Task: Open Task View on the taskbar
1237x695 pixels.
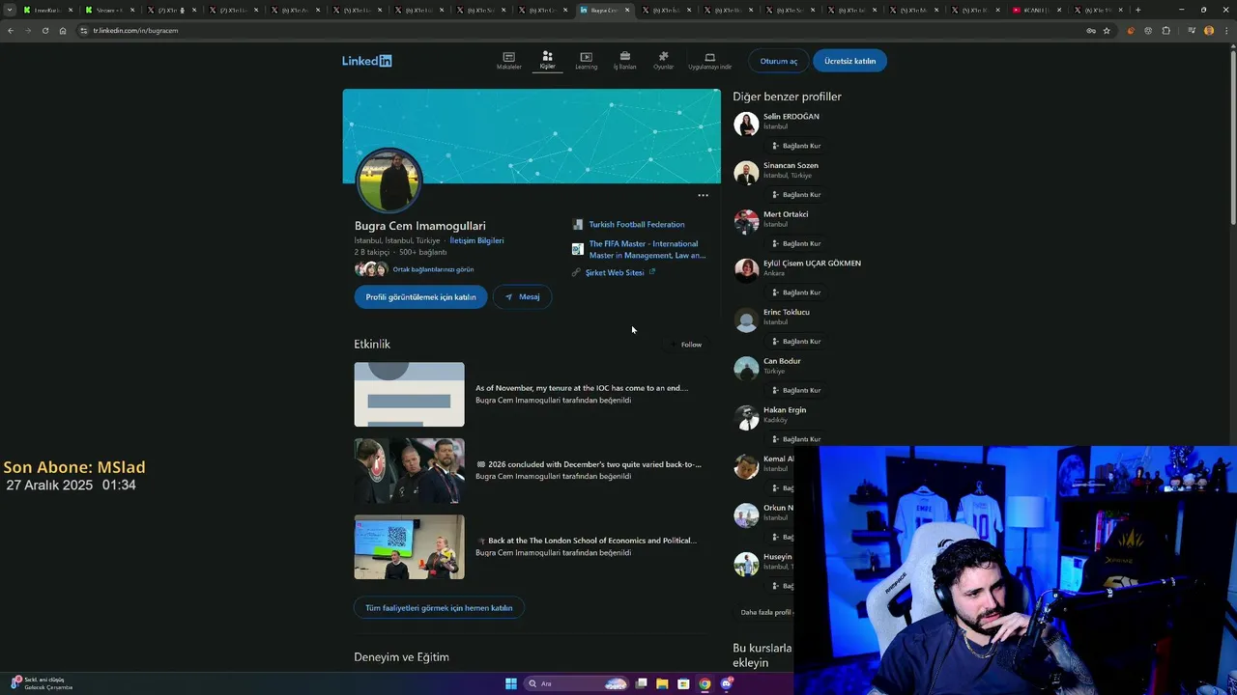Action: [641, 684]
